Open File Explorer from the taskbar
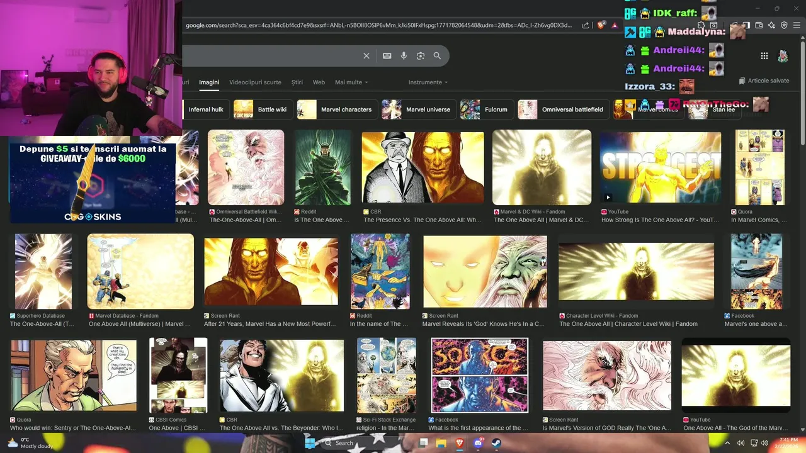Screen dimensions: 806x453 coord(441,443)
